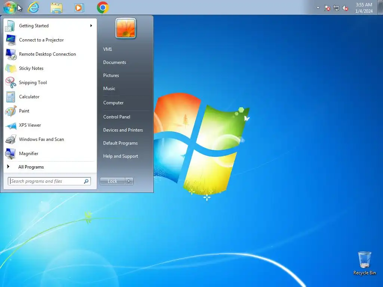
Task: Open Documents from the Start menu
Action: (x=114, y=62)
